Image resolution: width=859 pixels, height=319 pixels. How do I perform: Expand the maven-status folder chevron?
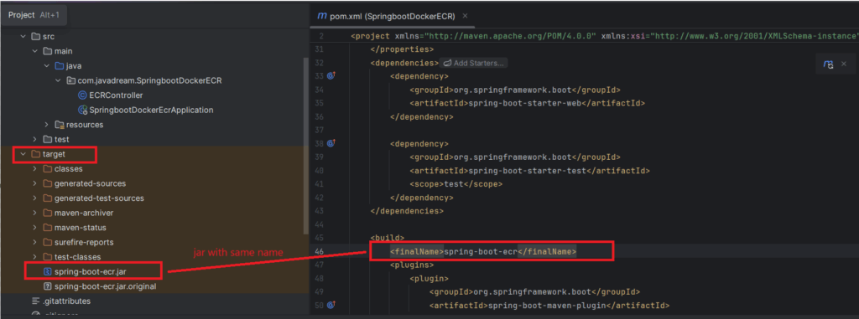pos(35,228)
